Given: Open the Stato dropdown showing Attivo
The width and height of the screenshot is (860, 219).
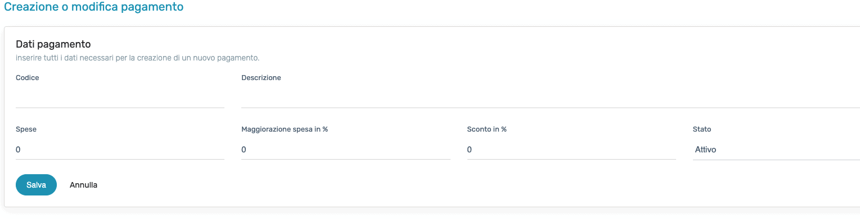Looking at the screenshot, I should click(776, 150).
